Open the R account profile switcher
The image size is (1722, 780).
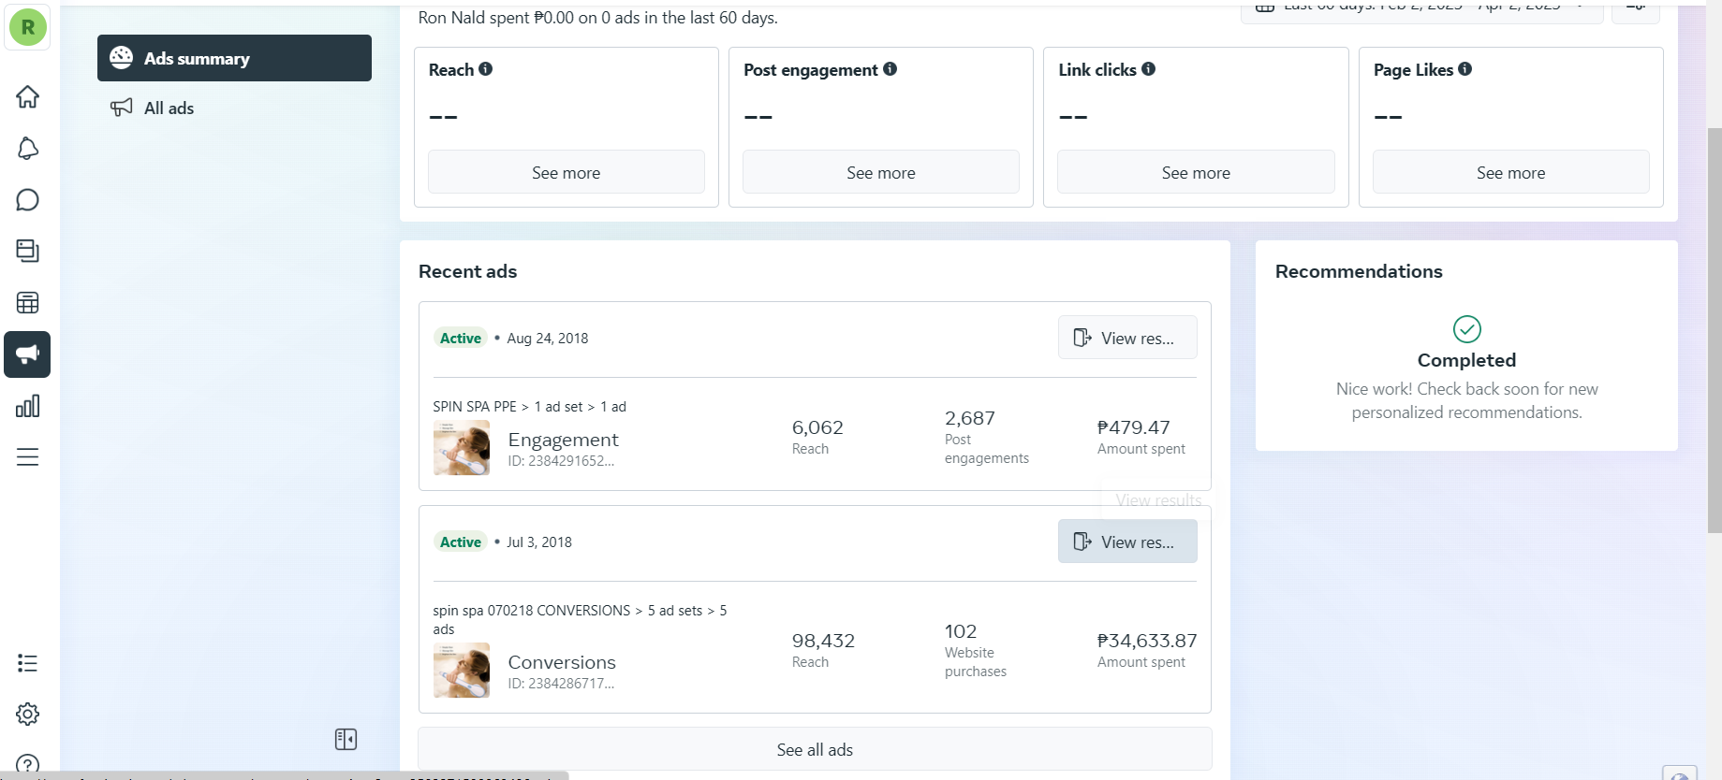click(x=27, y=28)
